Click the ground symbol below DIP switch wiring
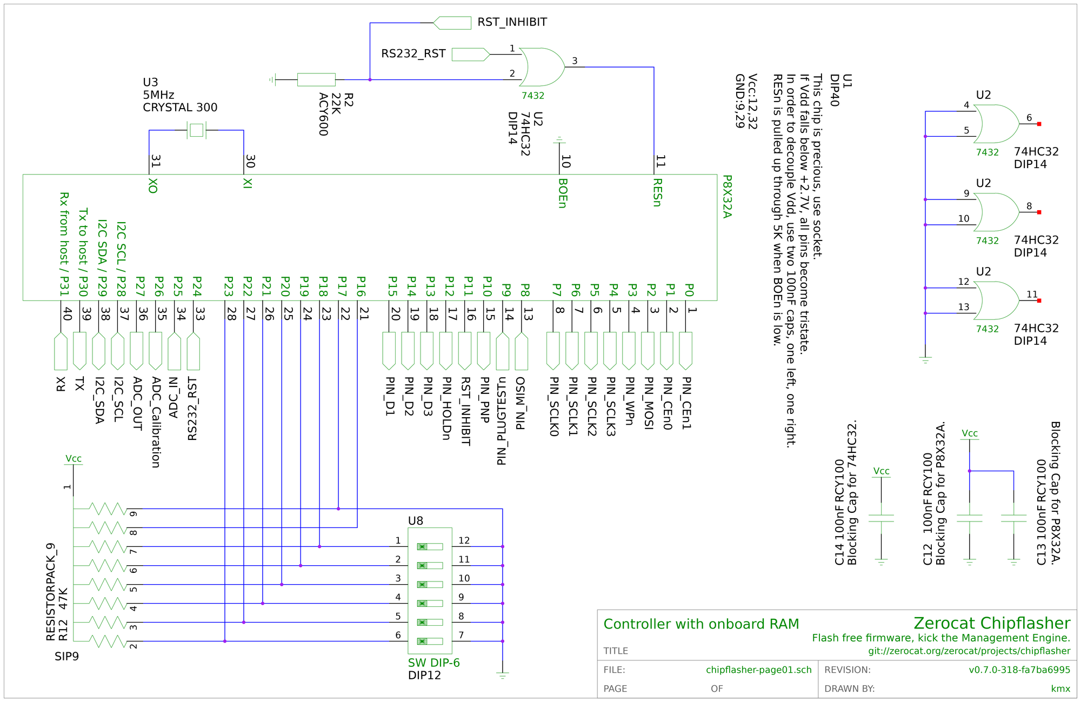 coord(503,675)
